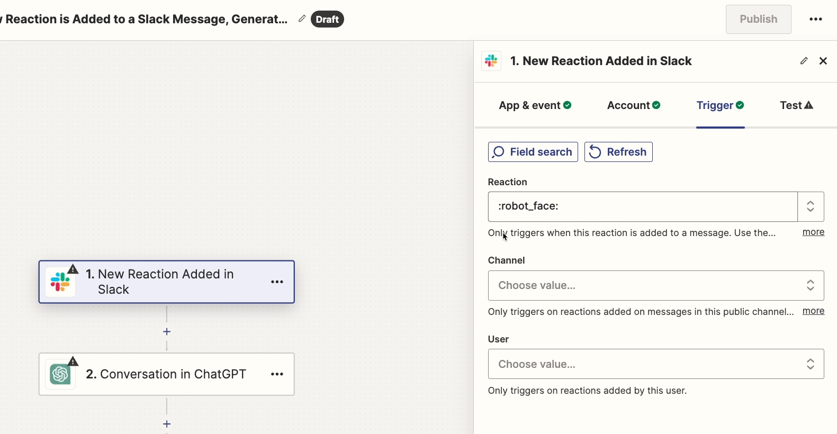Go to the Test tab

(x=796, y=105)
